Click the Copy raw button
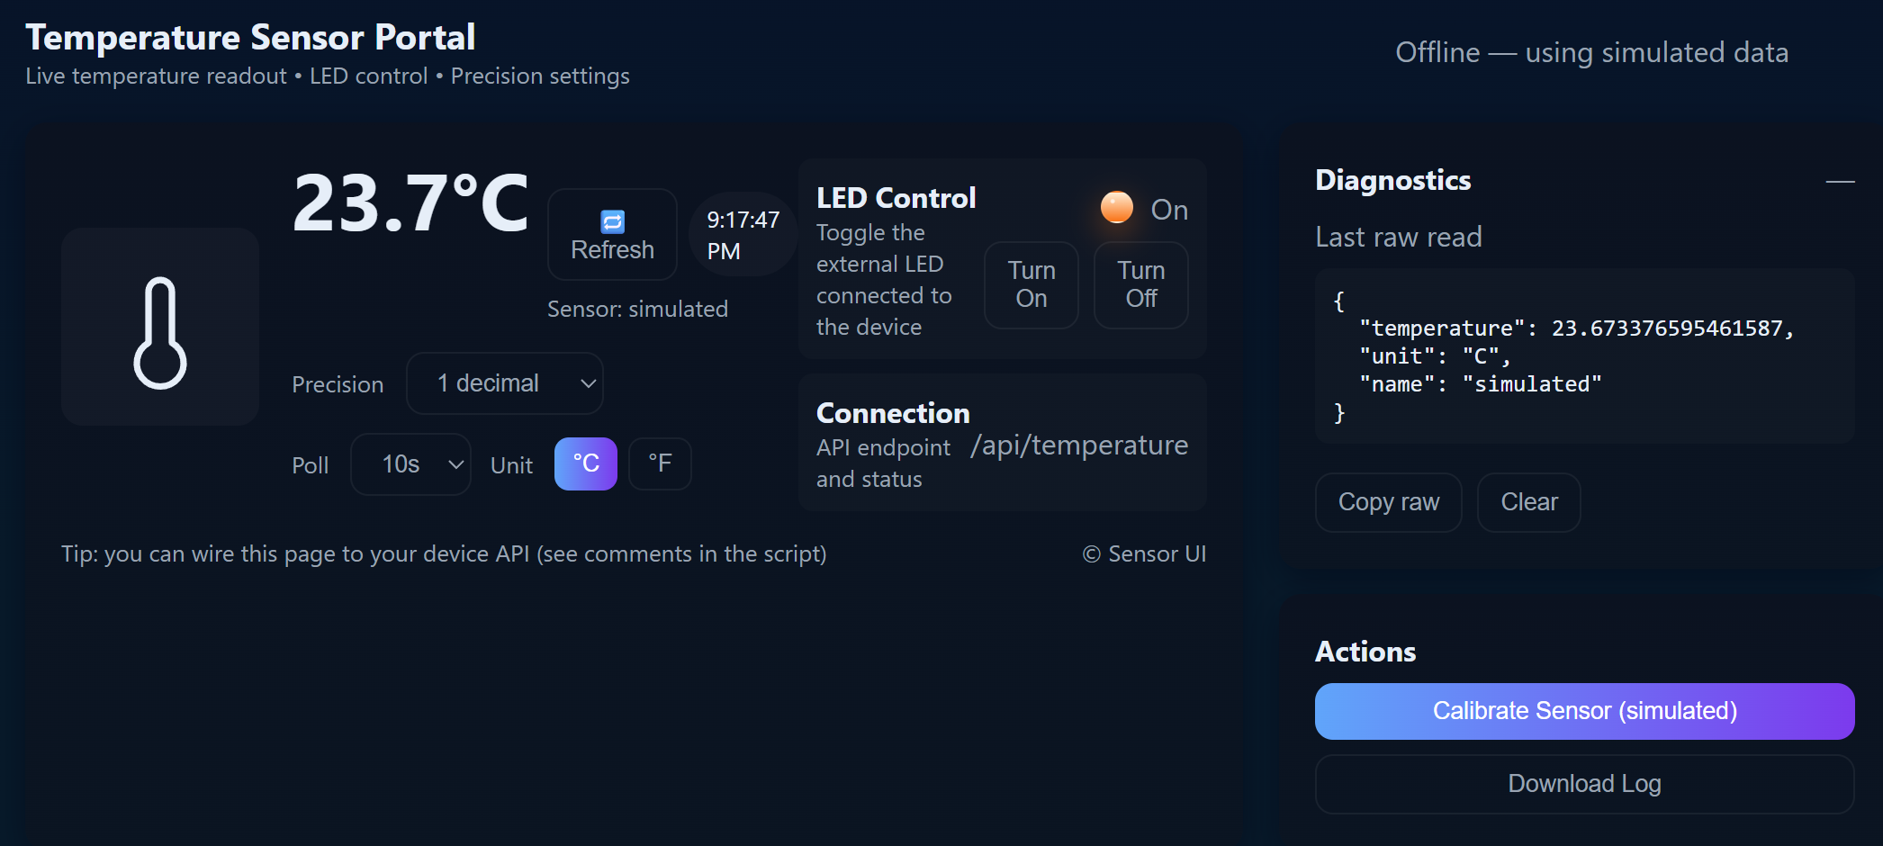 pos(1388,502)
